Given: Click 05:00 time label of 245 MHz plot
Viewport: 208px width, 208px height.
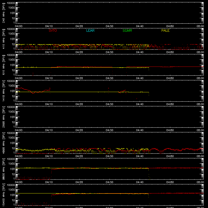Looking at the screenshot, I should (x=200, y=26).
